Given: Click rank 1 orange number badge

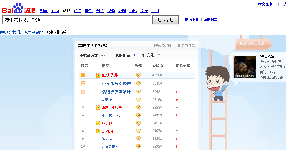Looking at the screenshot, I should pos(83,75).
